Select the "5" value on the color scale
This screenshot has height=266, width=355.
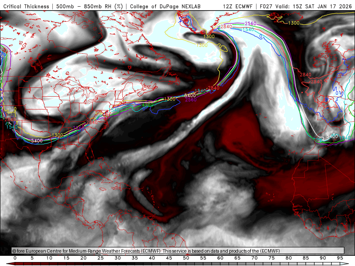pos(32,258)
